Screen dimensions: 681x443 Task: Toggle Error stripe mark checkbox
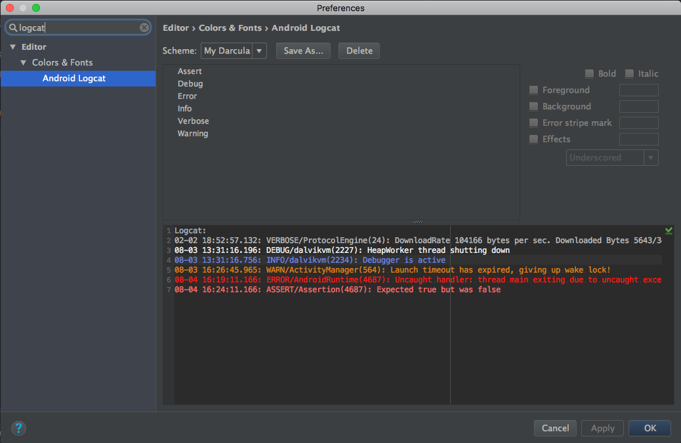[x=534, y=123]
